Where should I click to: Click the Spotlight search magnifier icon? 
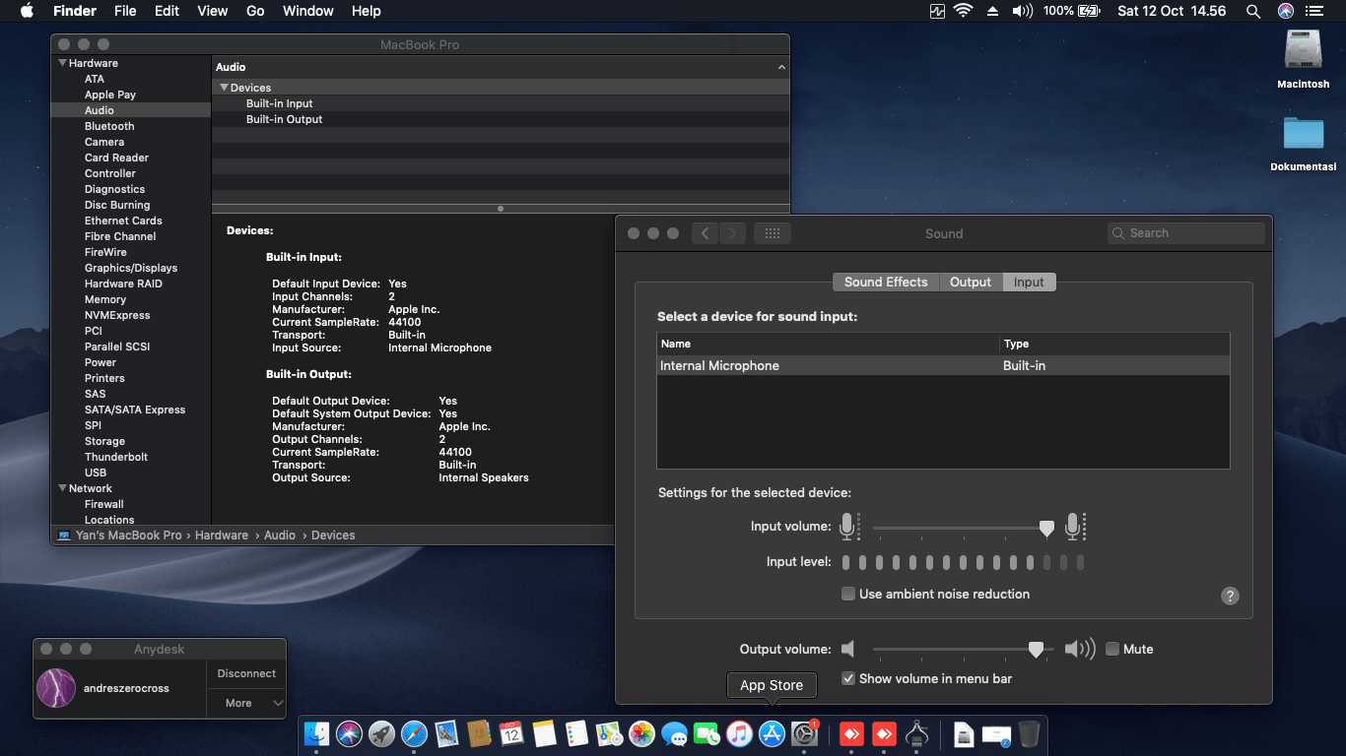pyautogui.click(x=1252, y=11)
